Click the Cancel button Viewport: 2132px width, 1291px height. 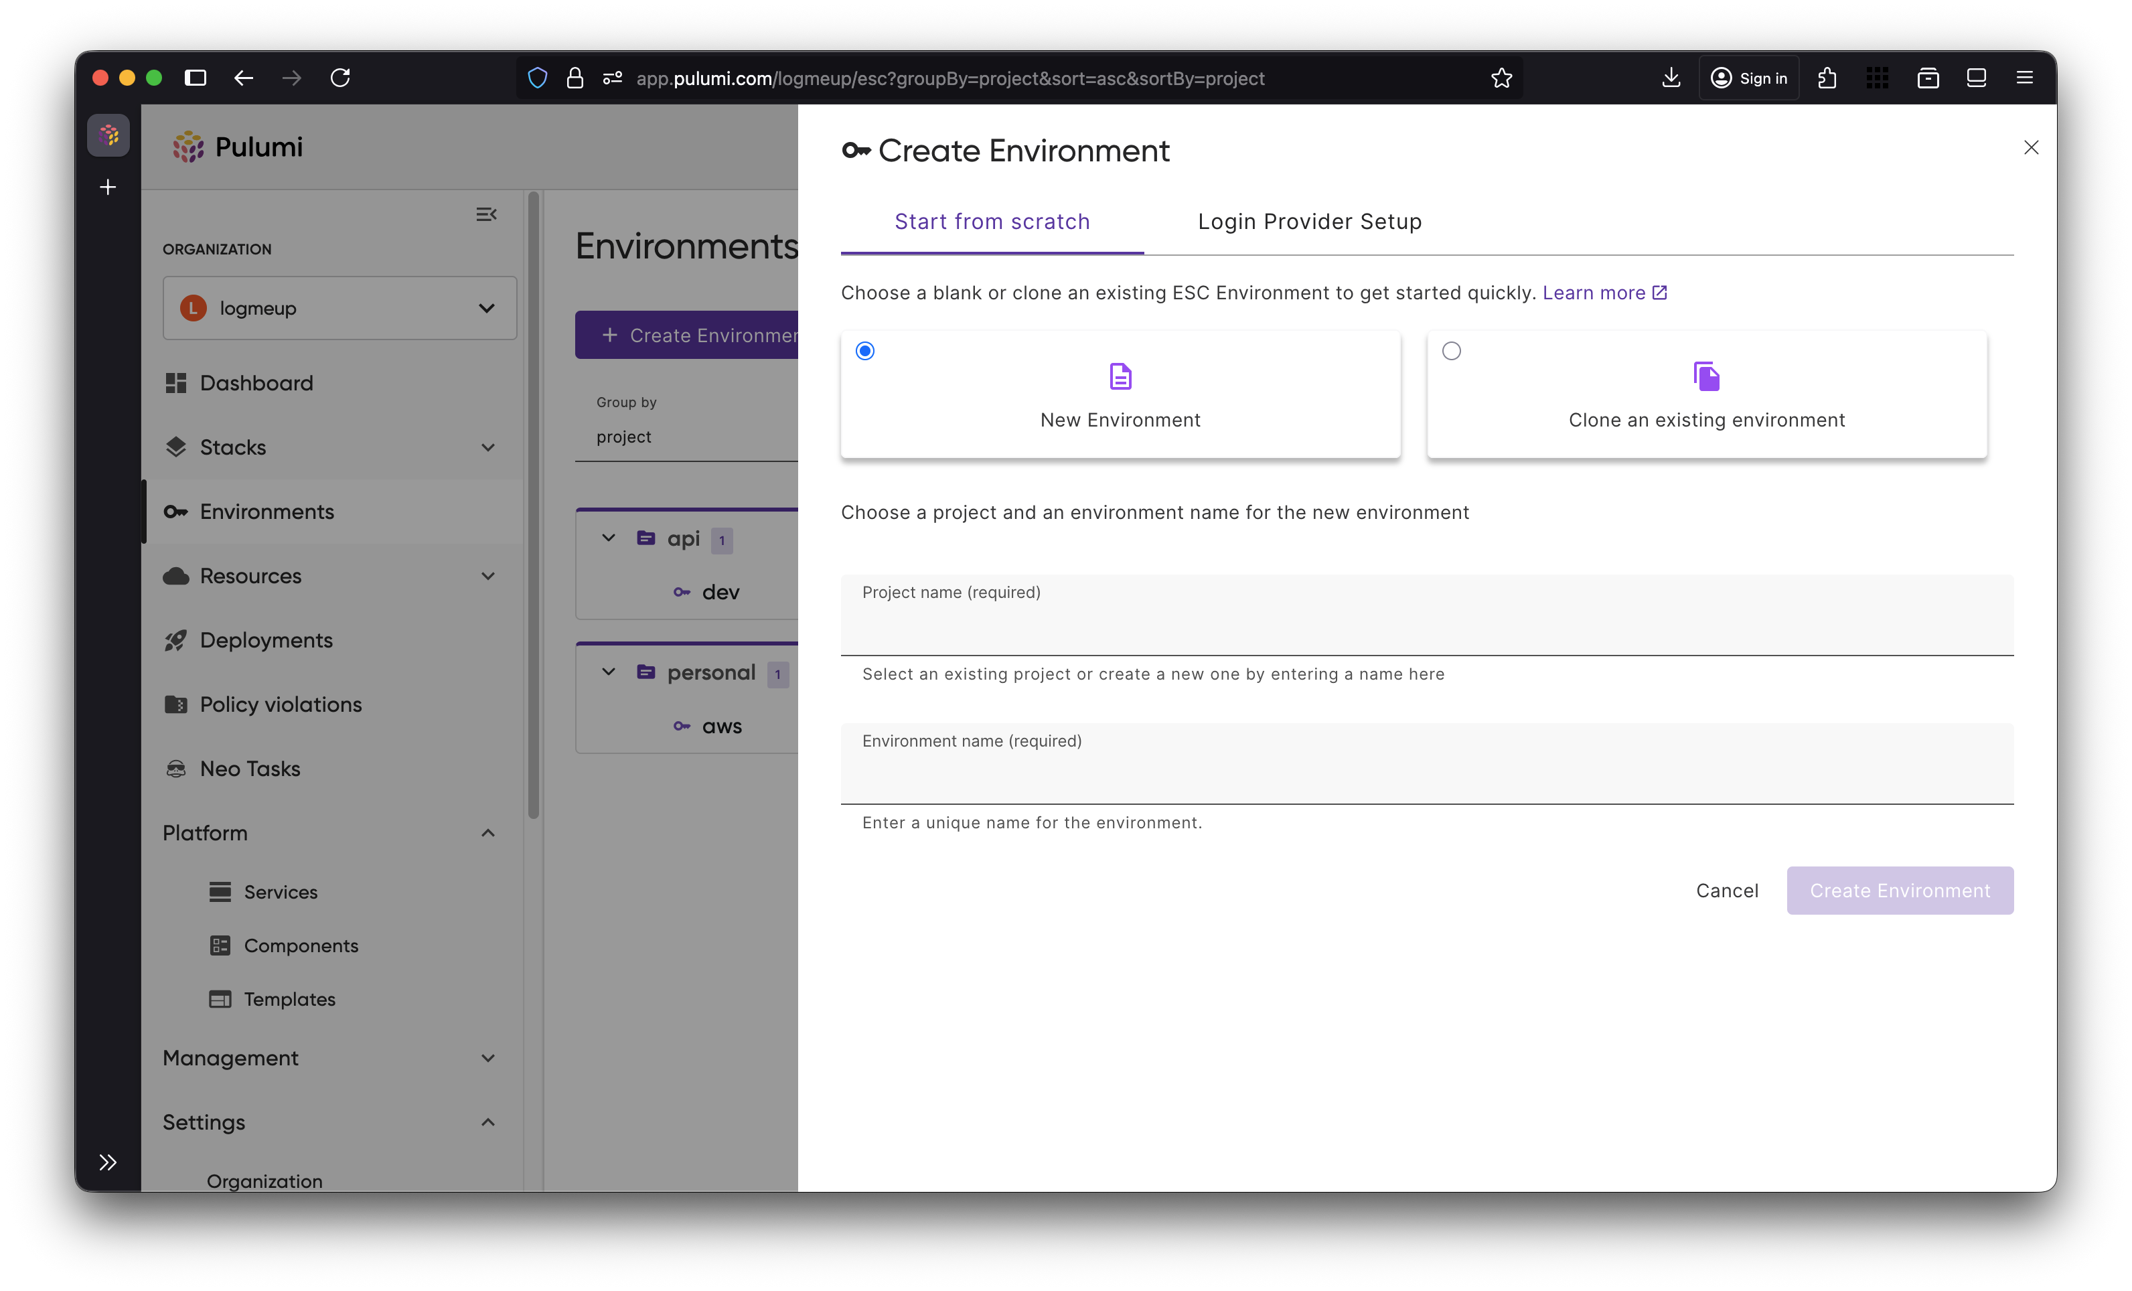[x=1726, y=891]
